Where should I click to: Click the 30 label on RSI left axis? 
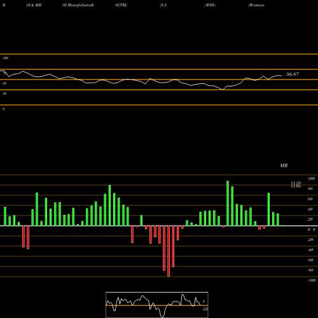click(4, 93)
